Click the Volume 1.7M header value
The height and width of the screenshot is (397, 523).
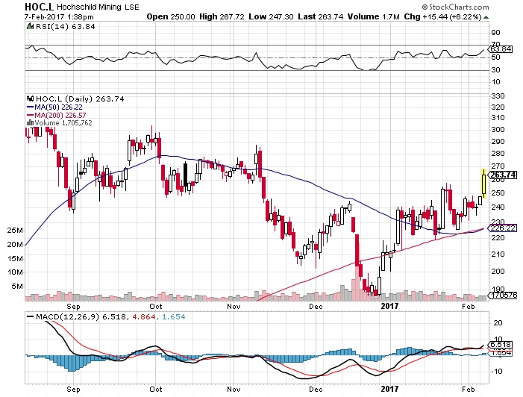click(x=374, y=16)
